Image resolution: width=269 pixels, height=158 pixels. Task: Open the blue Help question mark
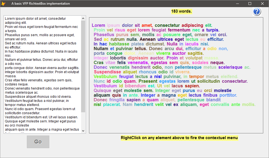click(257, 12)
